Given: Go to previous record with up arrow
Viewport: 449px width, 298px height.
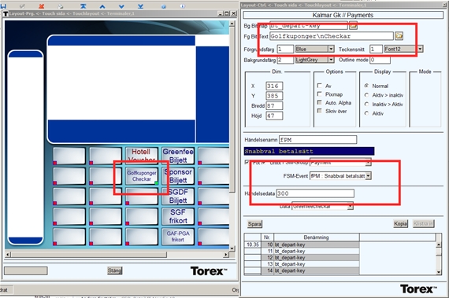Looking at the screenshot, I should coord(102,6).
